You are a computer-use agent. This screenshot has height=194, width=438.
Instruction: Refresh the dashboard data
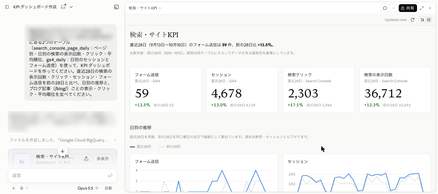(412, 20)
